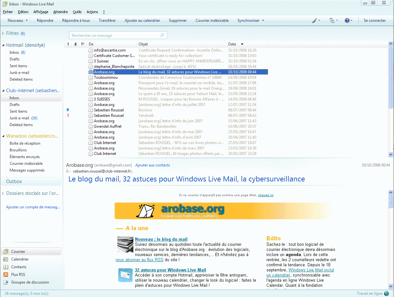Screen dimensions: 394x297
Task: Toggle the Date column sort order
Action: point(247,44)
